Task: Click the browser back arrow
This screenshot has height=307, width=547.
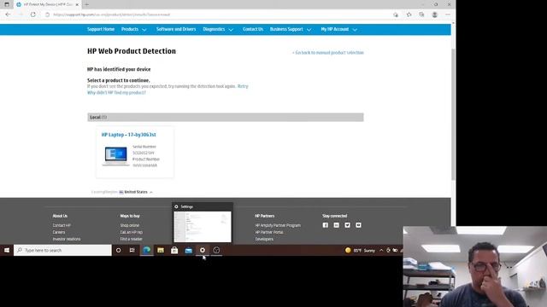Action: 8,14
